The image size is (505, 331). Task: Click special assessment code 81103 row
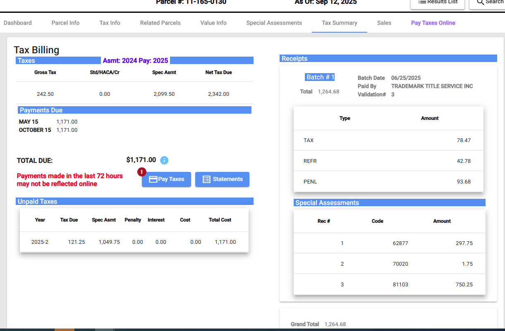pyautogui.click(x=389, y=284)
